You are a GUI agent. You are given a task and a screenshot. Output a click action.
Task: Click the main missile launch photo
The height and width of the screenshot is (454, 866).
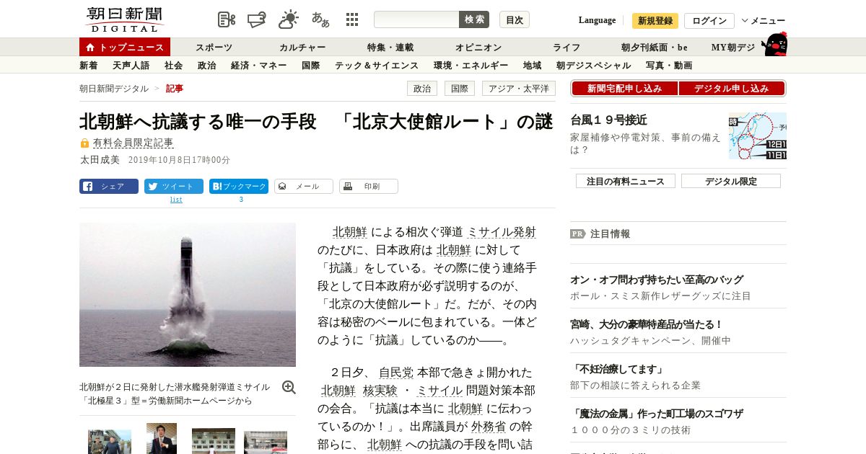click(x=188, y=295)
